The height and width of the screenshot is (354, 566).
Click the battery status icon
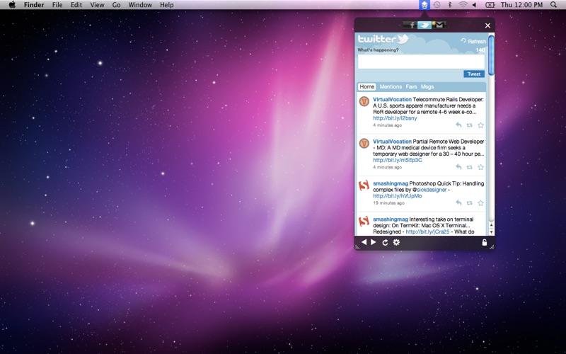click(490, 5)
